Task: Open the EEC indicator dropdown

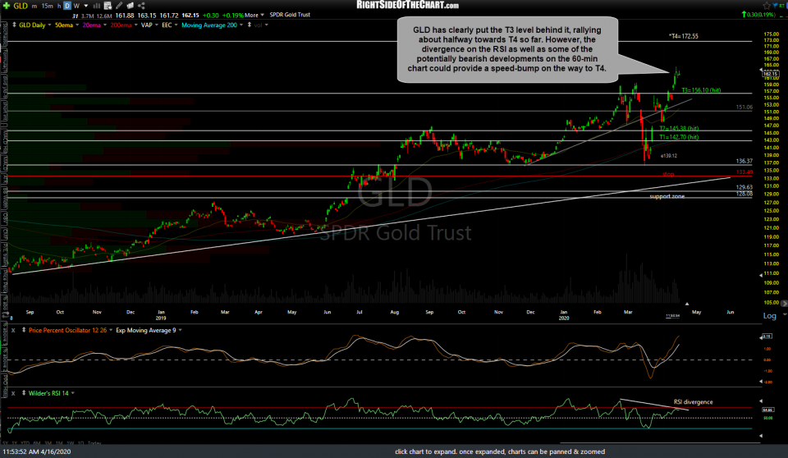Action: coord(176,25)
